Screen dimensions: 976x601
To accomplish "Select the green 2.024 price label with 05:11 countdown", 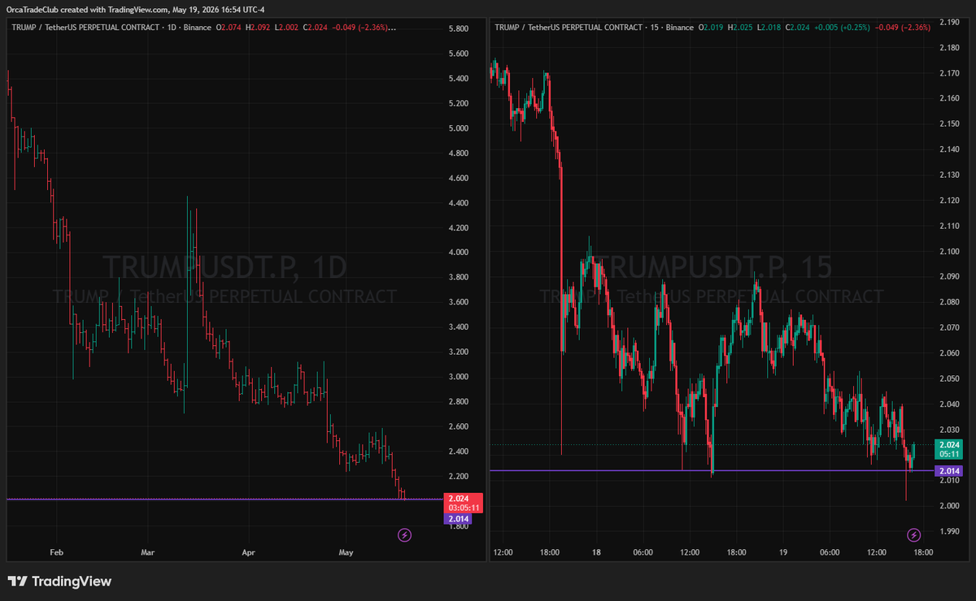I will click(x=948, y=450).
